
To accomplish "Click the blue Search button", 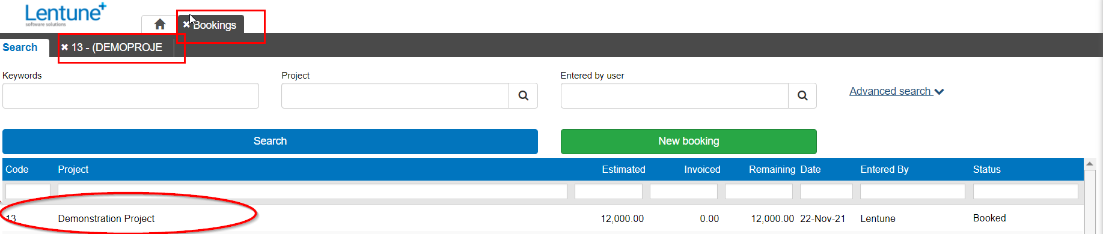I will pos(270,142).
